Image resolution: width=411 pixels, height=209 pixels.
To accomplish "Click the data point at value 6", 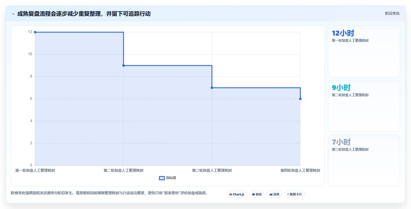I will 300,99.
